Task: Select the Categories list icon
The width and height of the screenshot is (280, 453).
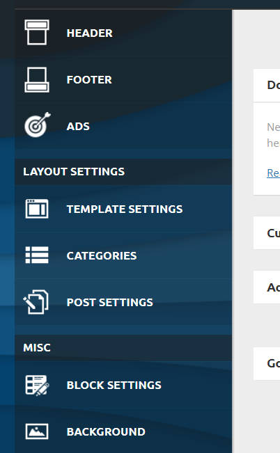Action: [x=37, y=255]
